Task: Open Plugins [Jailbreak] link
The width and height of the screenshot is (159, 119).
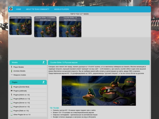Action: pos(20,91)
